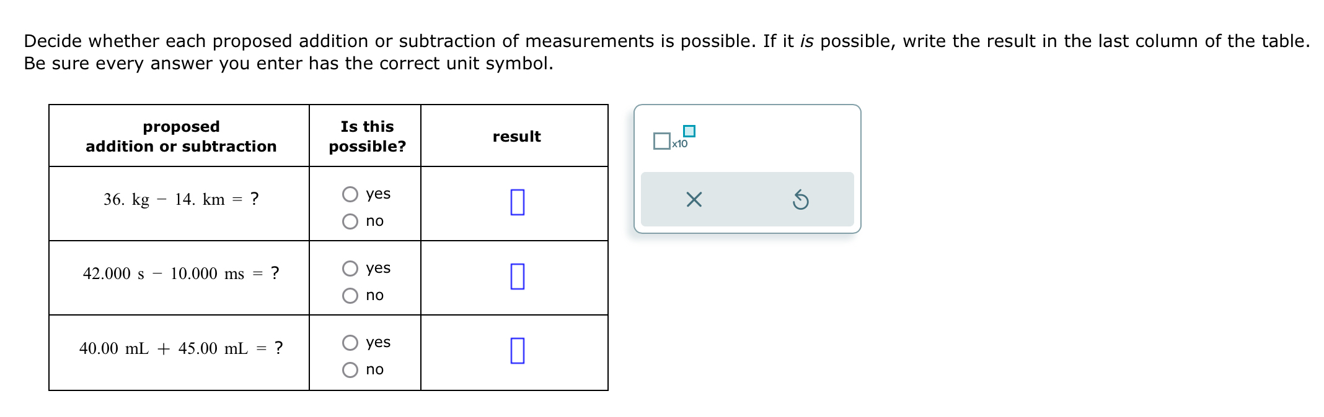Select no for 40.00 mL + 45.00 mL
This screenshot has height=417, width=1324.
pos(350,369)
